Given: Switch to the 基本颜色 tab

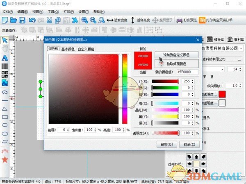Looking at the screenshot, I should pyautogui.click(x=68, y=49).
